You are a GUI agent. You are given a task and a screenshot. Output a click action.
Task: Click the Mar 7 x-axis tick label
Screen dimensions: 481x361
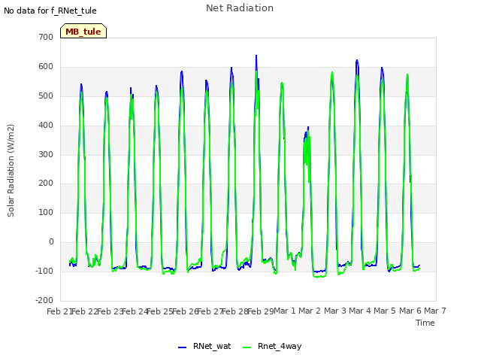pos(435,311)
